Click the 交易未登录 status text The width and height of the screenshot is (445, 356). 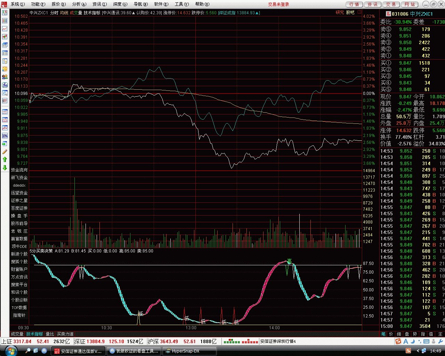coord(278,4)
